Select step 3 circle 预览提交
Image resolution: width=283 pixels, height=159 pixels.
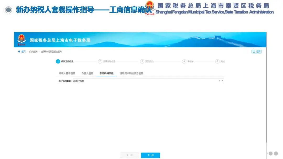click(x=142, y=61)
